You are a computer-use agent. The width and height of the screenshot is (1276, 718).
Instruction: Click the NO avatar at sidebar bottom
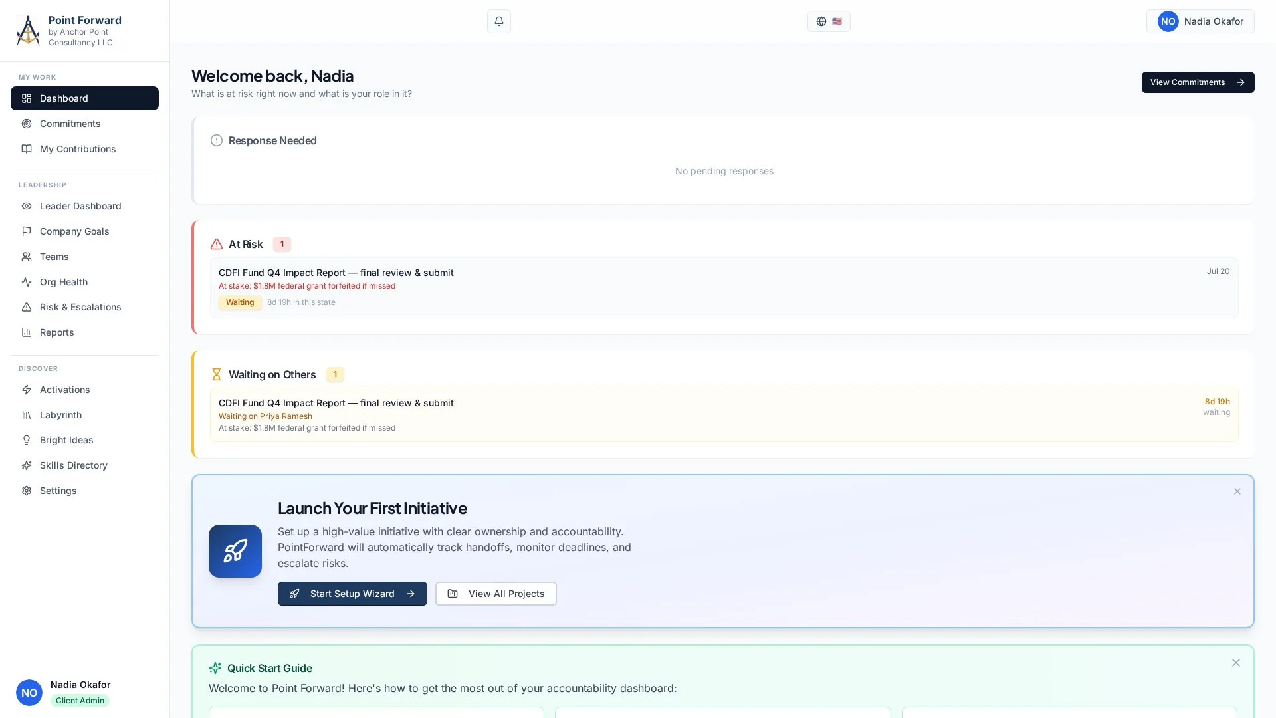(29, 693)
